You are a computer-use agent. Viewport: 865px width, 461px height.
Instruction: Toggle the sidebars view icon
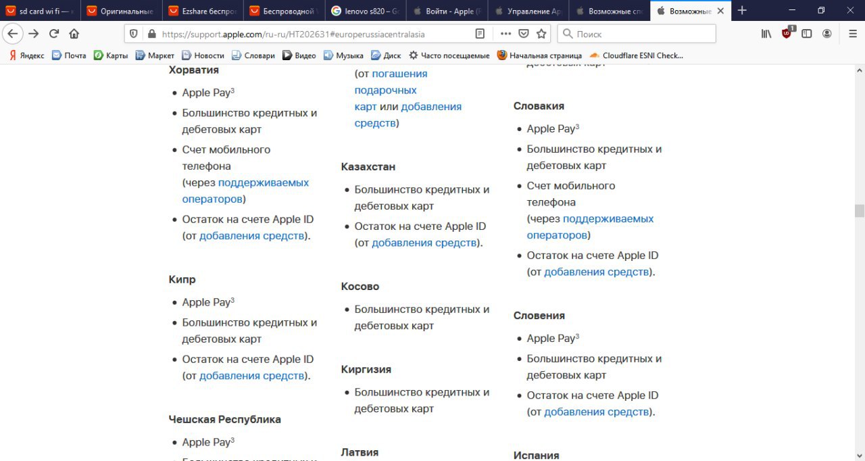pos(807,34)
